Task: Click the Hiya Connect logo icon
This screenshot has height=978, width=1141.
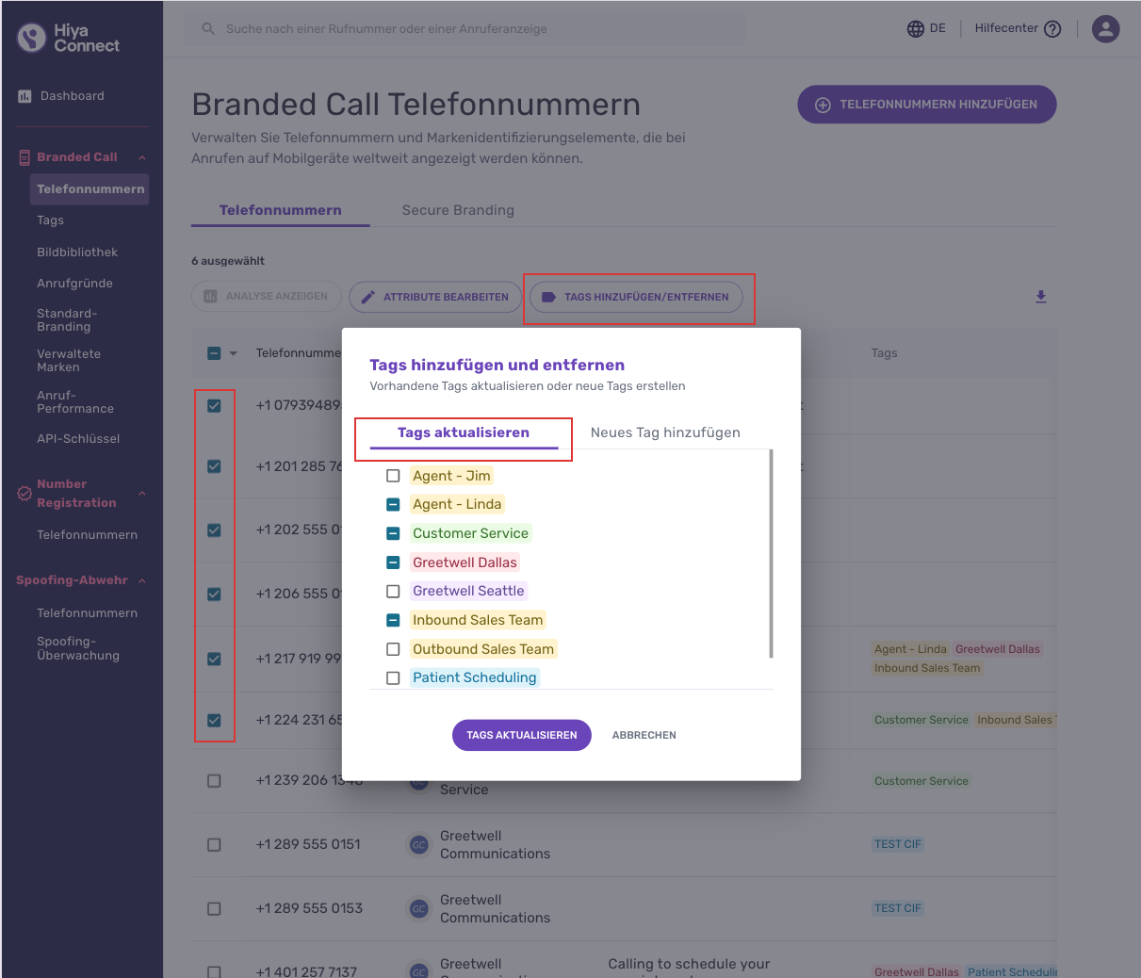Action: [32, 38]
